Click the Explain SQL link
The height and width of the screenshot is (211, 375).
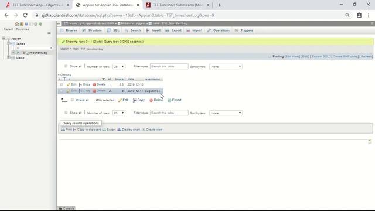321,56
